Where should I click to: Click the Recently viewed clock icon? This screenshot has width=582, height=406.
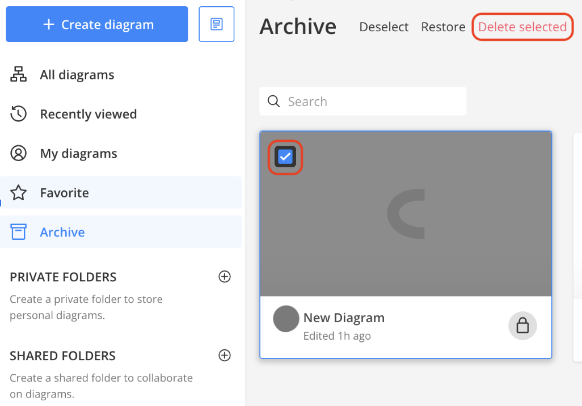18,113
